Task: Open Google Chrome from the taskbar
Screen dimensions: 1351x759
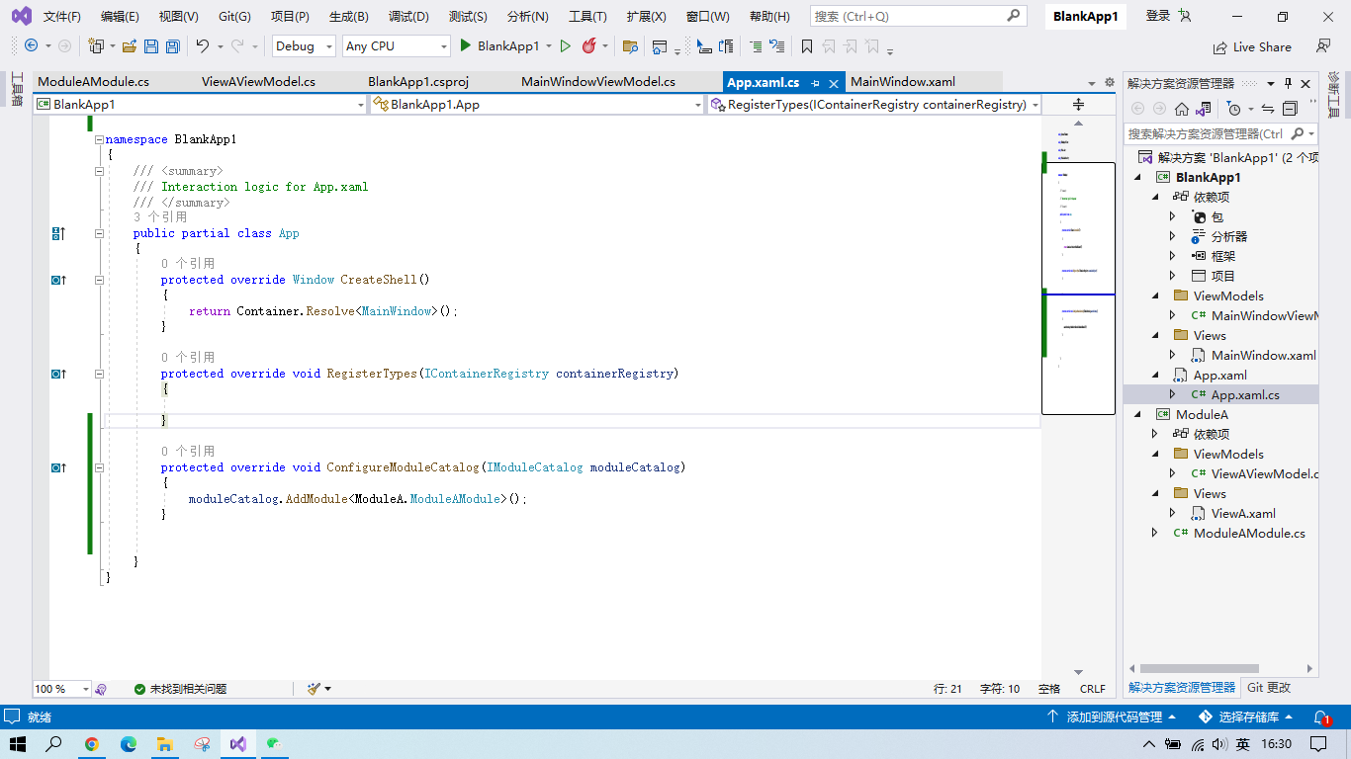Action: coord(92,744)
